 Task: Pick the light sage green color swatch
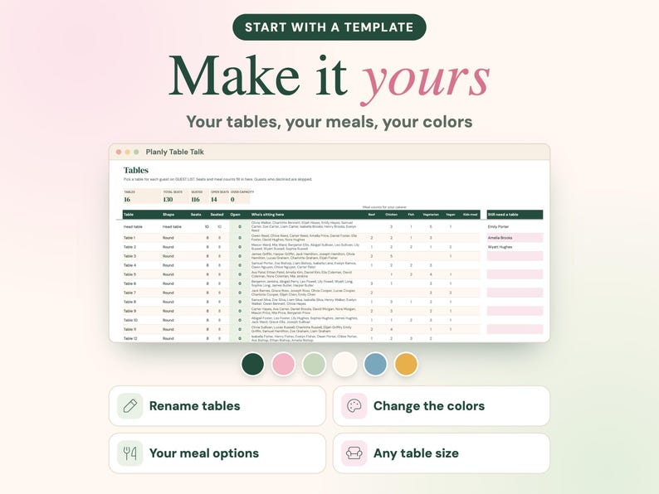coord(314,364)
